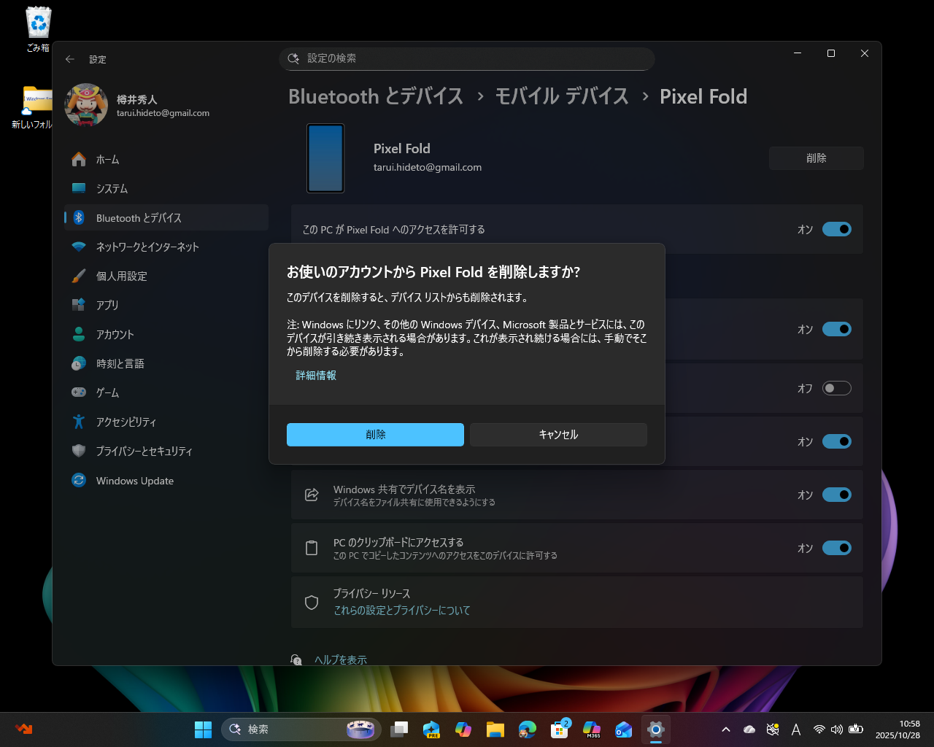
Task: Click the person icon beside アカウント
Action: (x=79, y=334)
